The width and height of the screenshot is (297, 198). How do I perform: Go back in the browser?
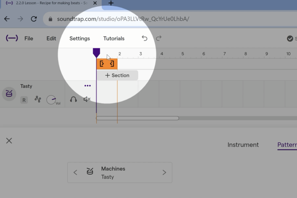click(7, 19)
